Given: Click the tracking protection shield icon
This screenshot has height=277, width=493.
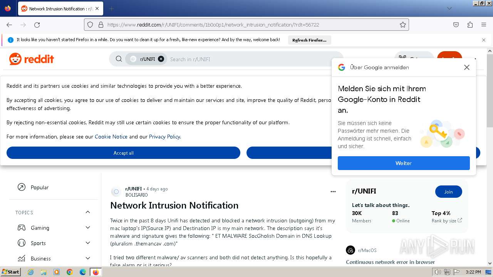Looking at the screenshot, I should [90, 25].
